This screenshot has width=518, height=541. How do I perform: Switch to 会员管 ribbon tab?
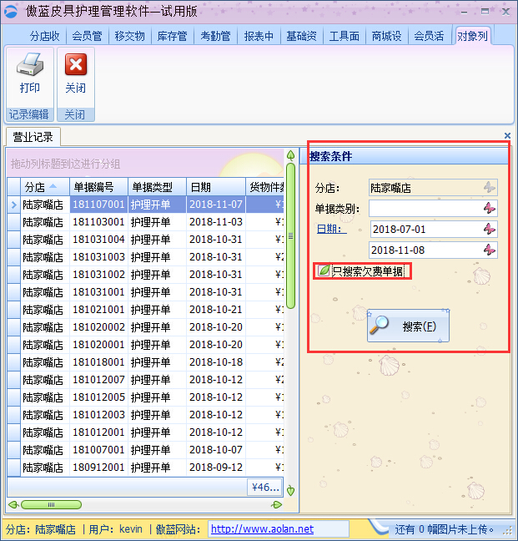(87, 36)
